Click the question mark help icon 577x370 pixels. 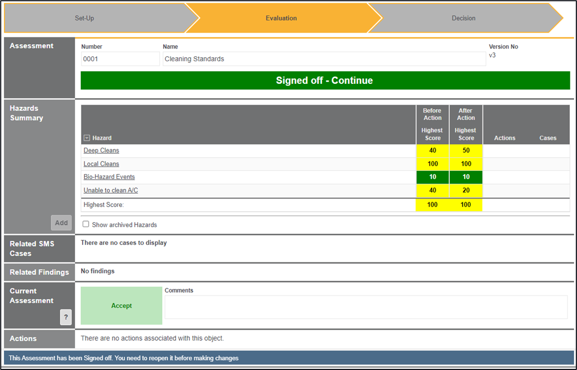(66, 317)
